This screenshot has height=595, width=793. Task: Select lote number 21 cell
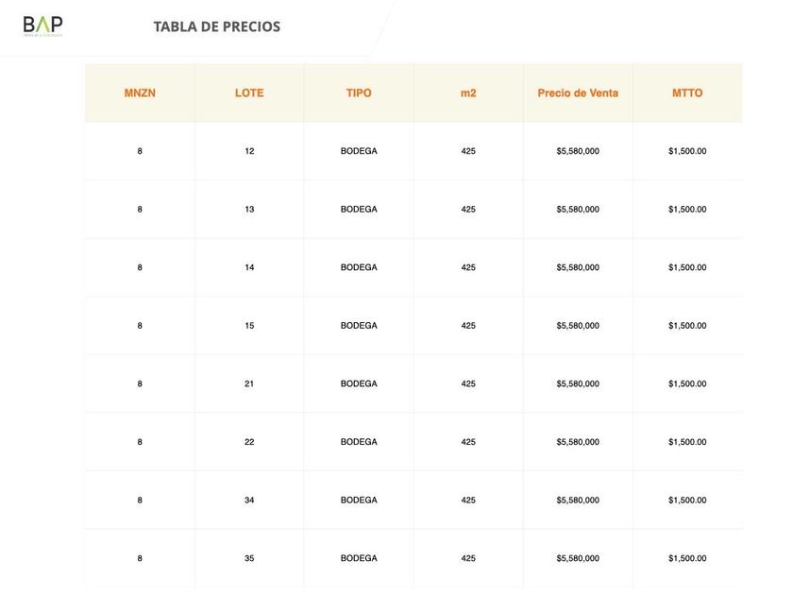coord(249,383)
